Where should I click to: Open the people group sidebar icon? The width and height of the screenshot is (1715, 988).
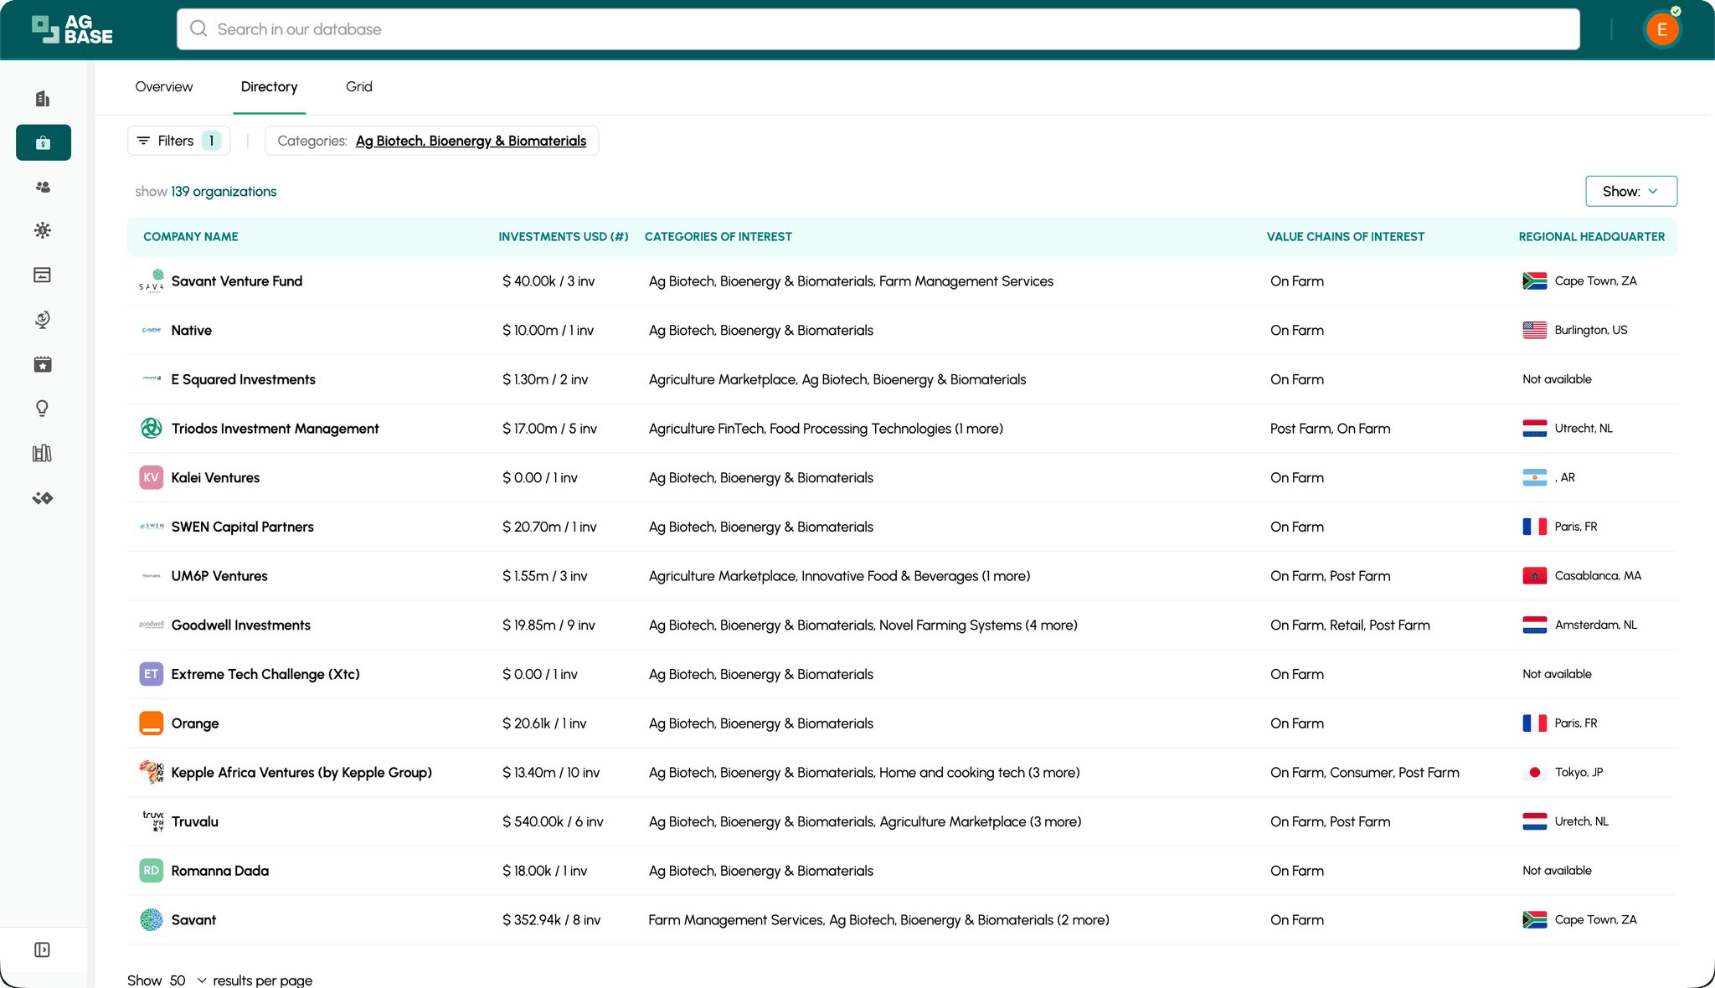[43, 188]
